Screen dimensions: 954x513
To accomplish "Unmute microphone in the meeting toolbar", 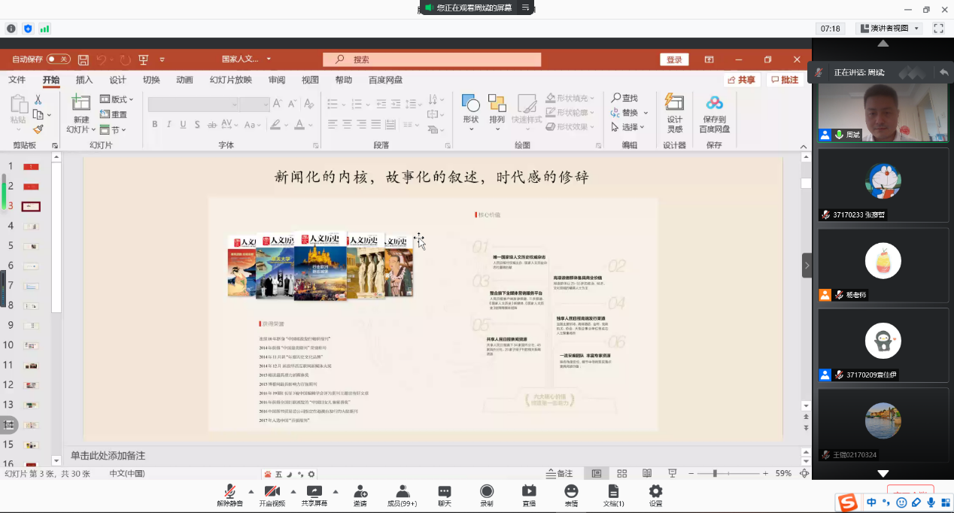I will tap(229, 493).
